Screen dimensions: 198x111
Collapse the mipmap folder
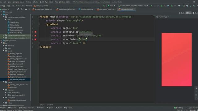click(3, 90)
